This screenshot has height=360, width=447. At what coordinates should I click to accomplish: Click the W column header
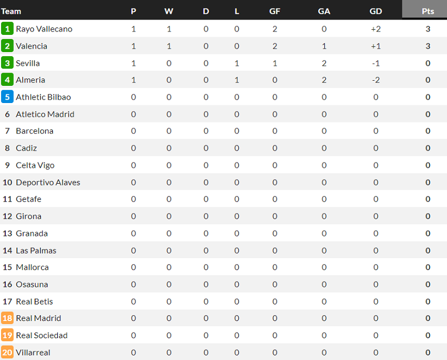click(x=168, y=11)
